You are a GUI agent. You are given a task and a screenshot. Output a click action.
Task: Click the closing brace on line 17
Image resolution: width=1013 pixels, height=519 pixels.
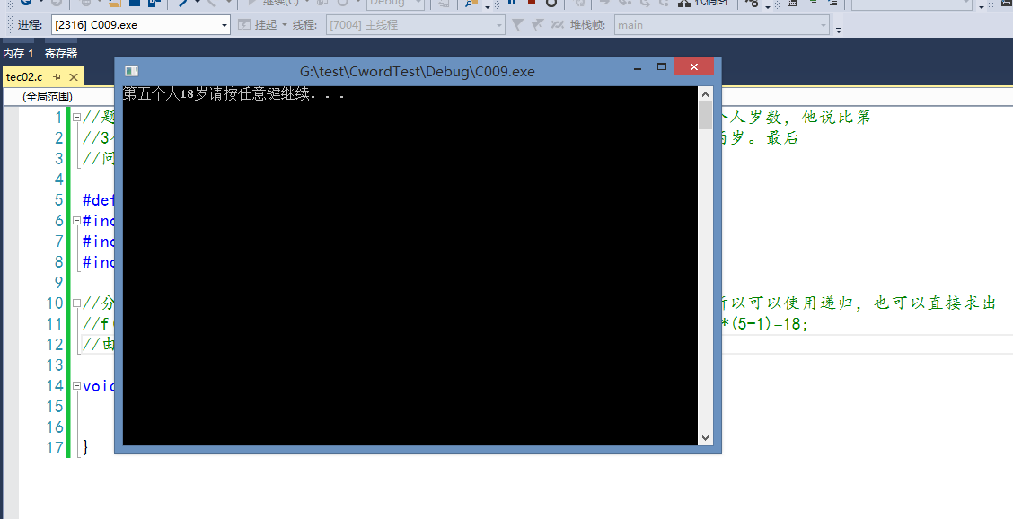(85, 447)
